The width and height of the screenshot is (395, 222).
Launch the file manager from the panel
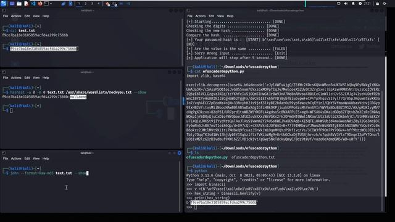[x=19, y=4]
